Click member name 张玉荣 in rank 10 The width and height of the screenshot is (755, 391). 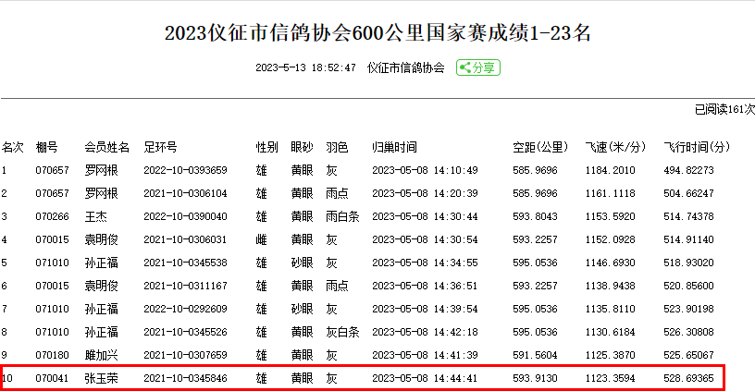(x=102, y=378)
